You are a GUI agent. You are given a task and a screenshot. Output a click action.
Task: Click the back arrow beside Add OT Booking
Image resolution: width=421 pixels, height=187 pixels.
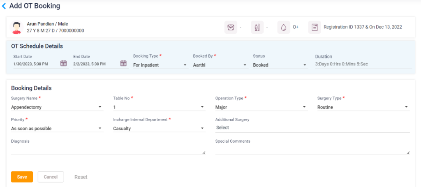(4, 6)
